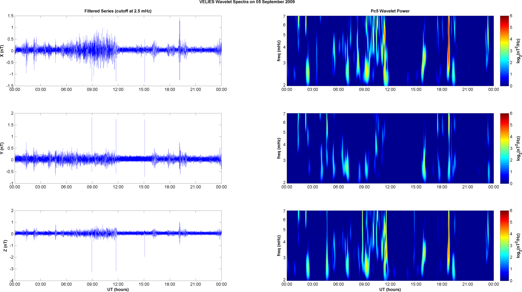522x292 pixels.
Task: Select the "Pc5 Wavelet Power" heading
Action: [390, 11]
